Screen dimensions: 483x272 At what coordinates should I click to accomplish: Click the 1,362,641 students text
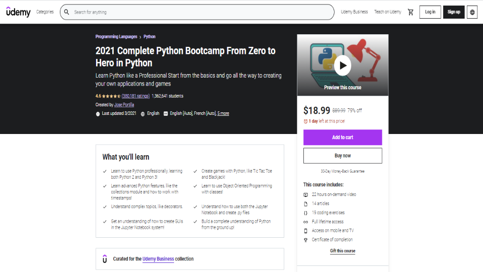(x=167, y=96)
